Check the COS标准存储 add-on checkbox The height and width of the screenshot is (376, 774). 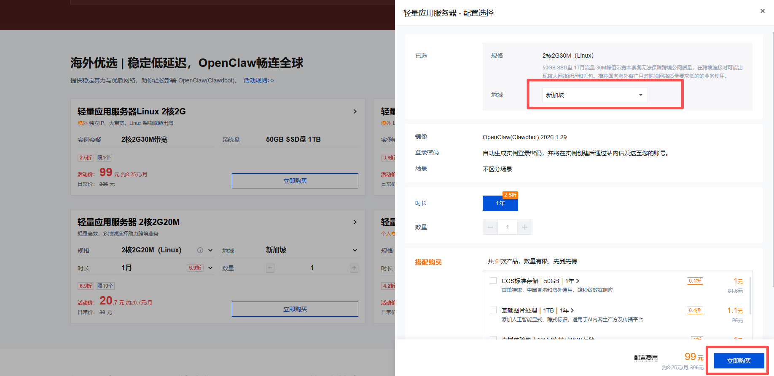493,281
